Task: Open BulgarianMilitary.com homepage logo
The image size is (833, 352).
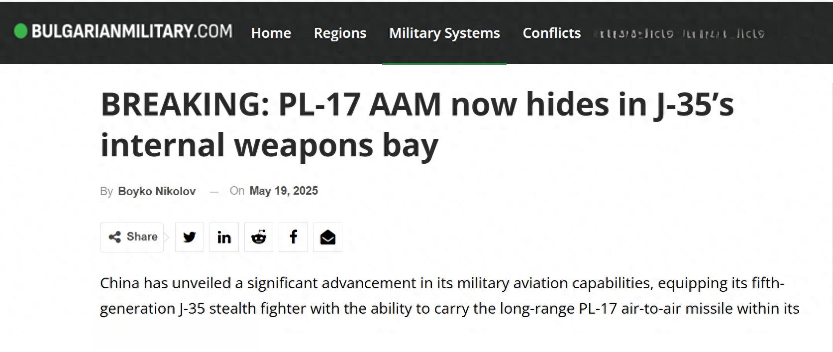Action: [x=123, y=31]
